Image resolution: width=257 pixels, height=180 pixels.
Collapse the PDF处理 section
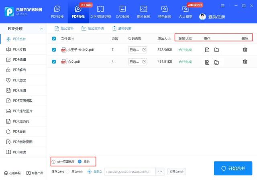pos(41,29)
